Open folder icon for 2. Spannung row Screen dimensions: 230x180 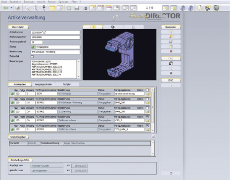(x=147, y=112)
